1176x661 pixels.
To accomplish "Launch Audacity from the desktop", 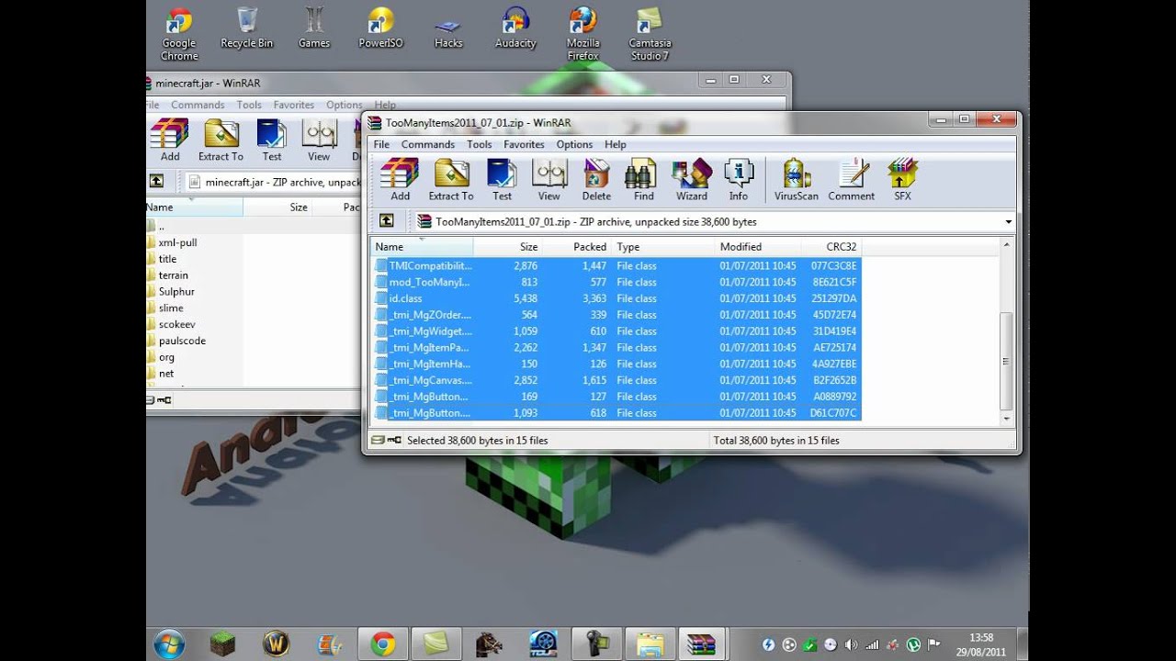I will tap(515, 28).
